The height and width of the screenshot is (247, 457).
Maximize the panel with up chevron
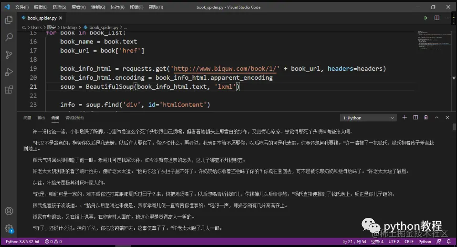(436, 118)
